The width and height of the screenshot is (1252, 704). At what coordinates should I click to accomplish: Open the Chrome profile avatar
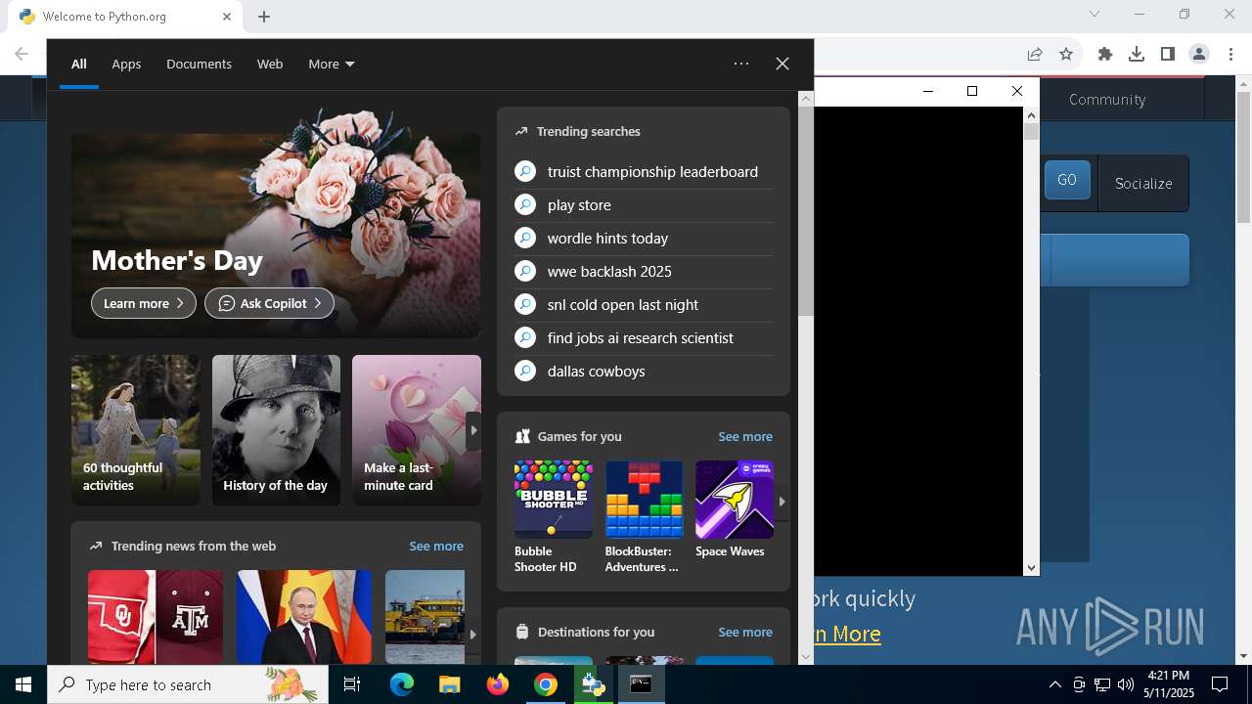pyautogui.click(x=1199, y=55)
